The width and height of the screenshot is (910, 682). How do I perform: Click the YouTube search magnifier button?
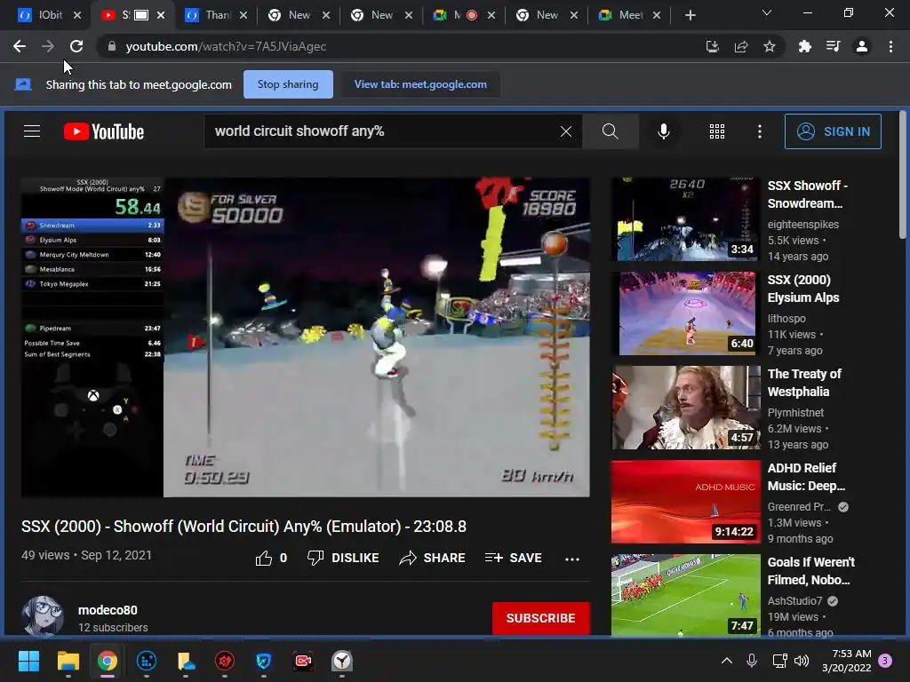[610, 131]
